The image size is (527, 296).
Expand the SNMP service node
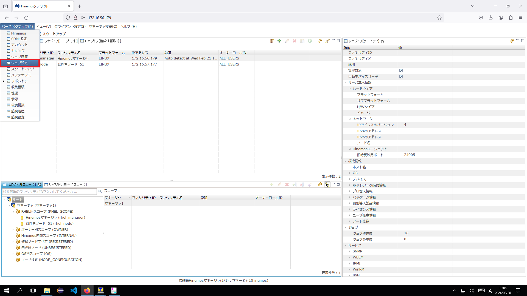tap(350, 251)
